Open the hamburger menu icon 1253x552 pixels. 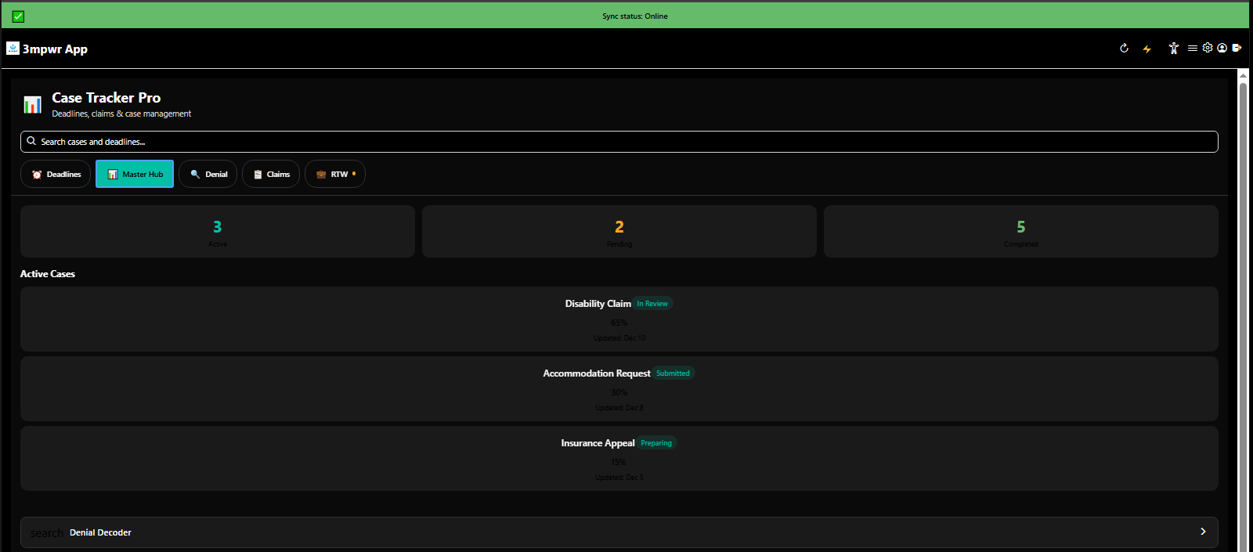coord(1192,48)
